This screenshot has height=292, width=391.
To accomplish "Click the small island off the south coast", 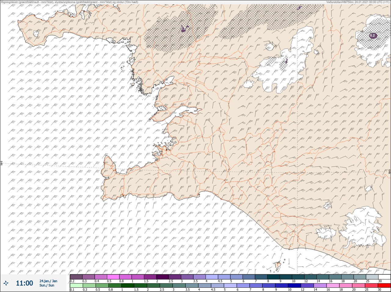I will (x=278, y=266).
